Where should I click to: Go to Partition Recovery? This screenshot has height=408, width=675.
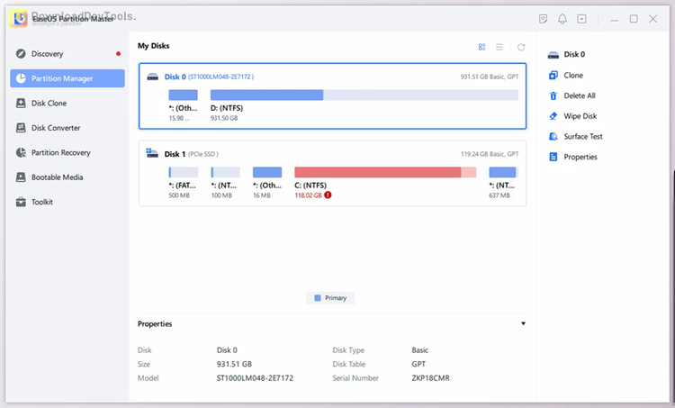(x=60, y=153)
